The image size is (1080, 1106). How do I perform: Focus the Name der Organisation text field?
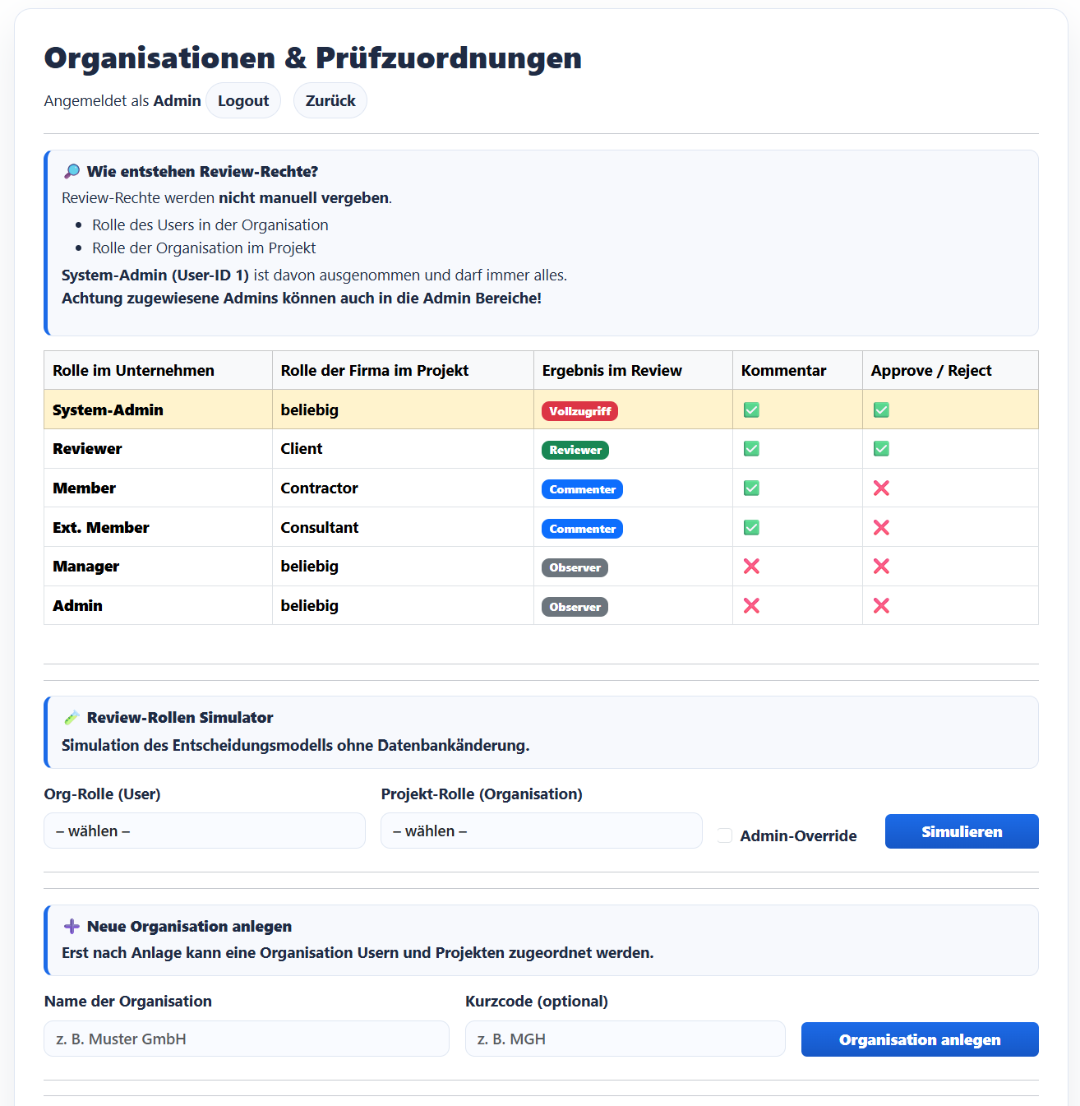click(247, 1039)
